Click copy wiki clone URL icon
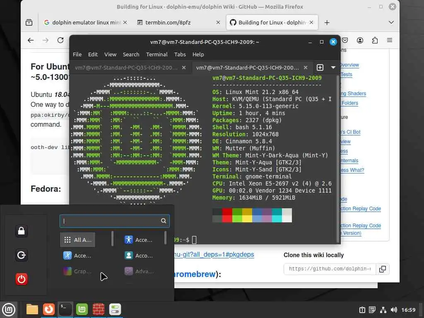424x318 pixels. coord(383,269)
